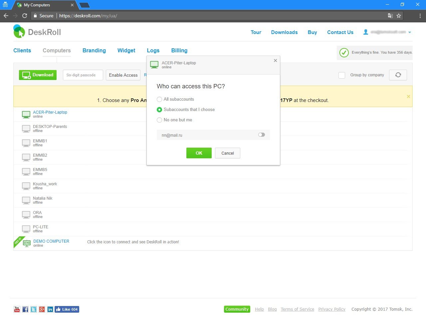Click the DEMO COMPUTER name link
Image resolution: width=426 pixels, height=320 pixels.
(x=51, y=241)
